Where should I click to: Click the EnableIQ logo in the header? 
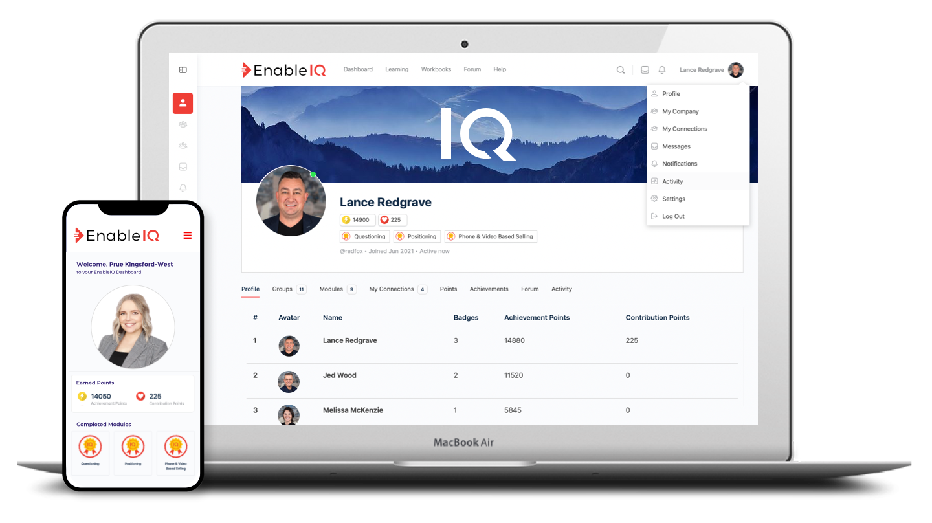click(x=283, y=70)
